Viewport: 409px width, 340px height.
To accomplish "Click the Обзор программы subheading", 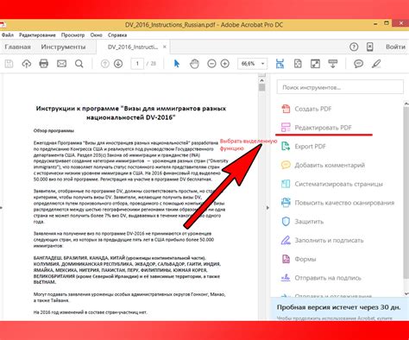I will point(53,130).
